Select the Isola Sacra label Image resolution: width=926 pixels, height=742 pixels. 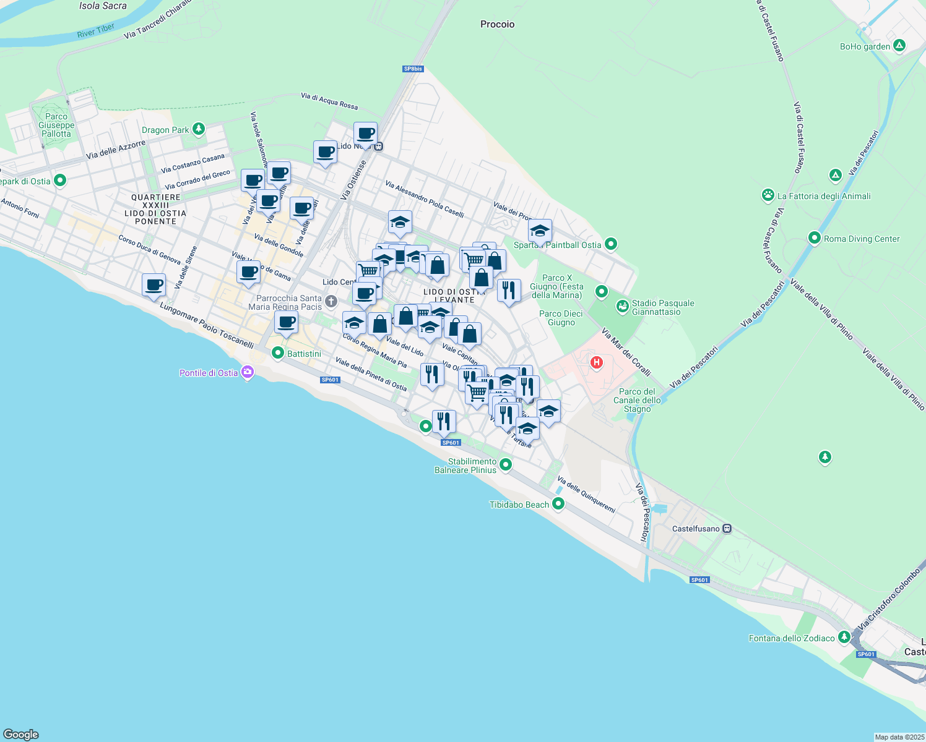[x=103, y=6]
